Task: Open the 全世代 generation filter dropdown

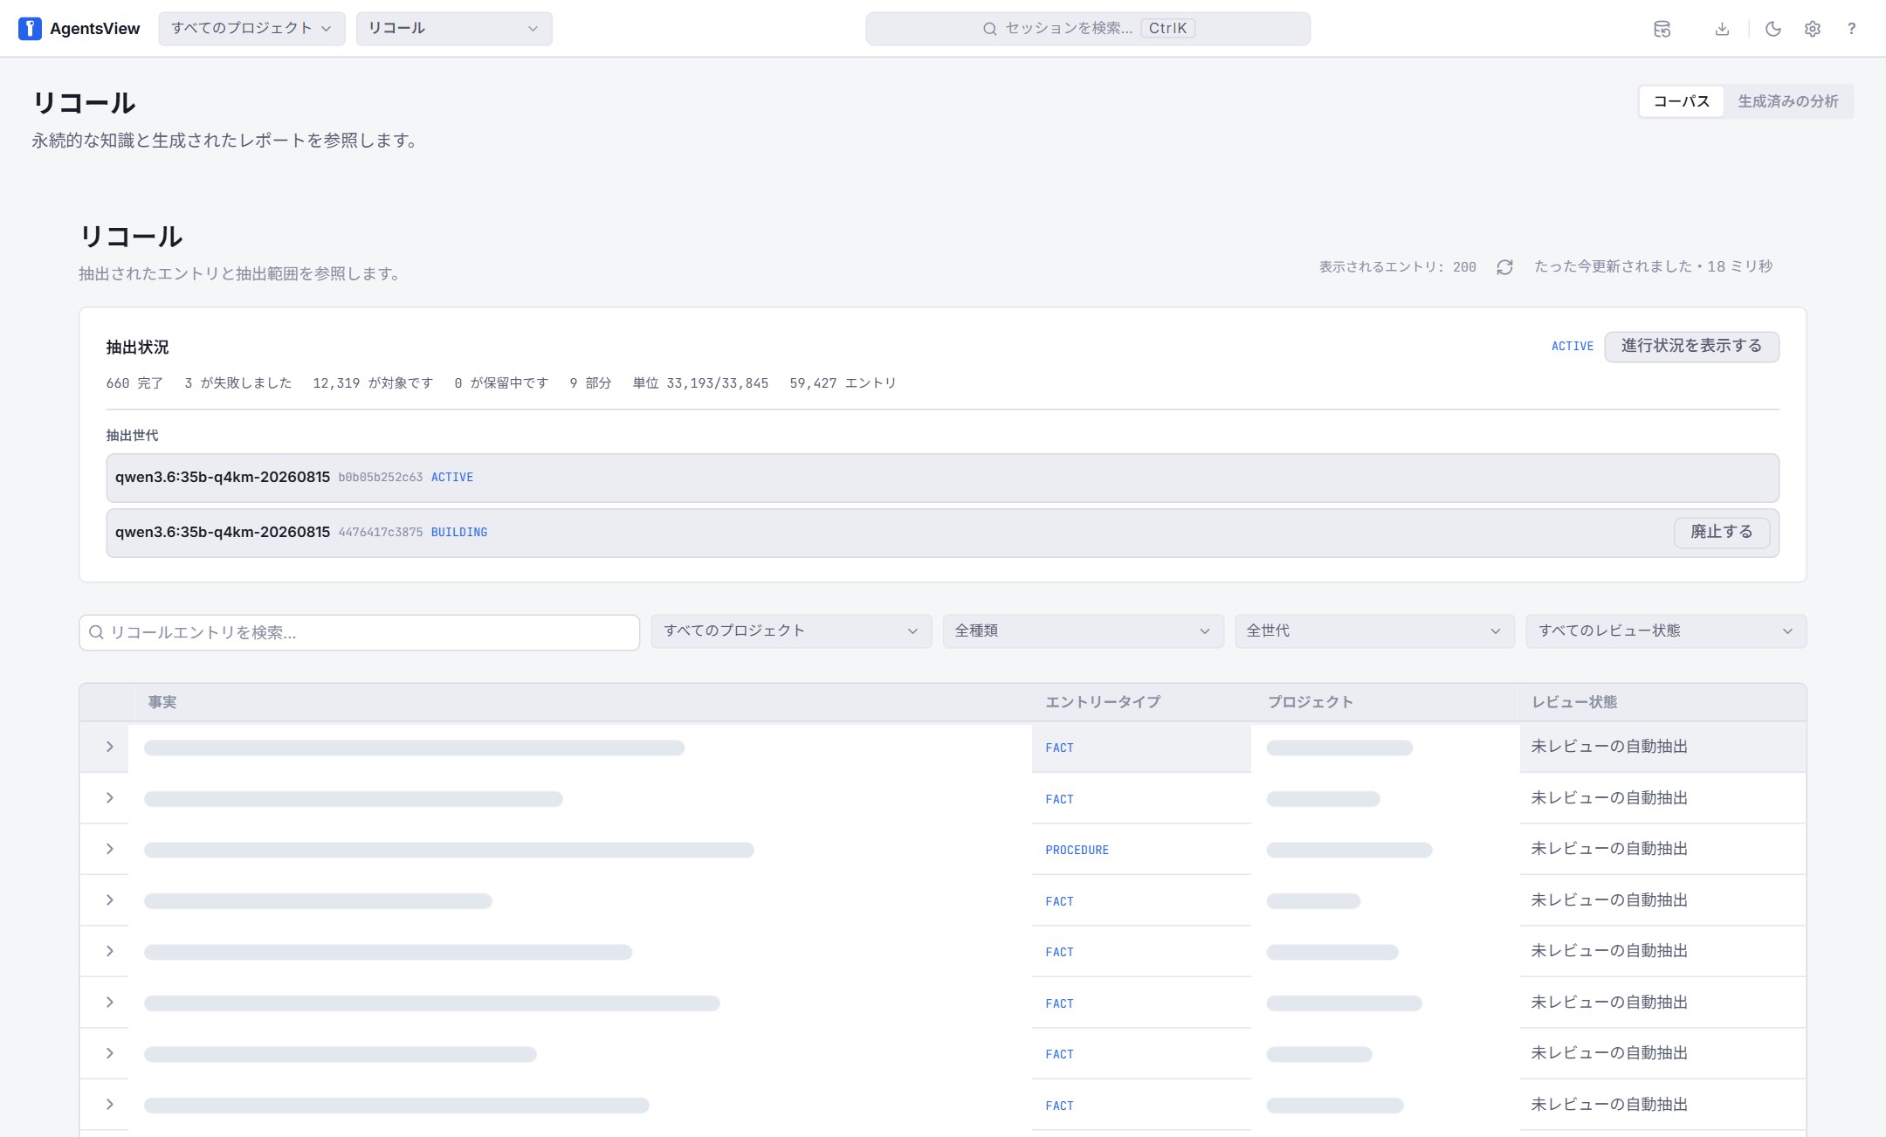Action: pyautogui.click(x=1374, y=631)
